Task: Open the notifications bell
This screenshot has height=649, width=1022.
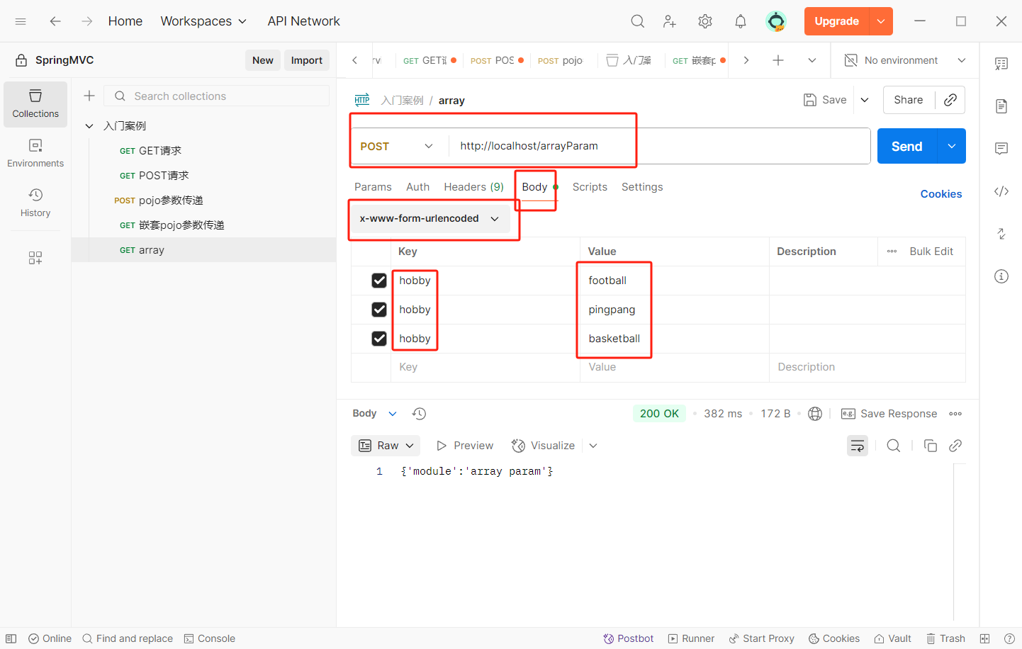Action: [x=741, y=21]
